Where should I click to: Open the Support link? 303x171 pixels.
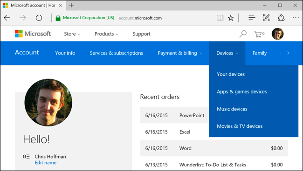tap(141, 34)
